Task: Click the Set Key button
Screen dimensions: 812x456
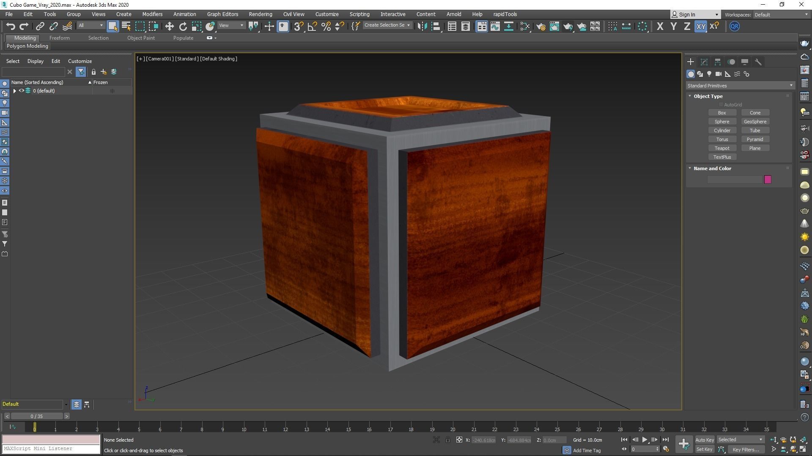Action: tap(704, 450)
